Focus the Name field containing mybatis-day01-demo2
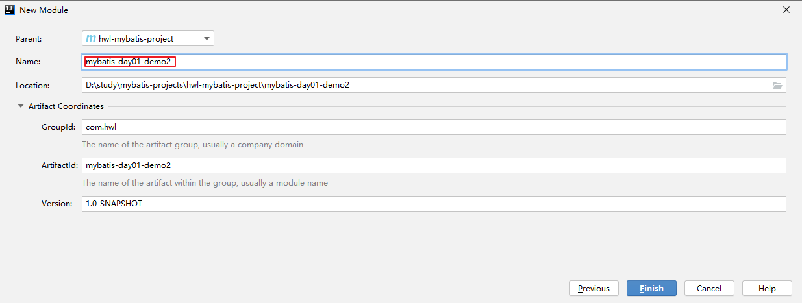This screenshot has width=802, height=303. pos(434,62)
